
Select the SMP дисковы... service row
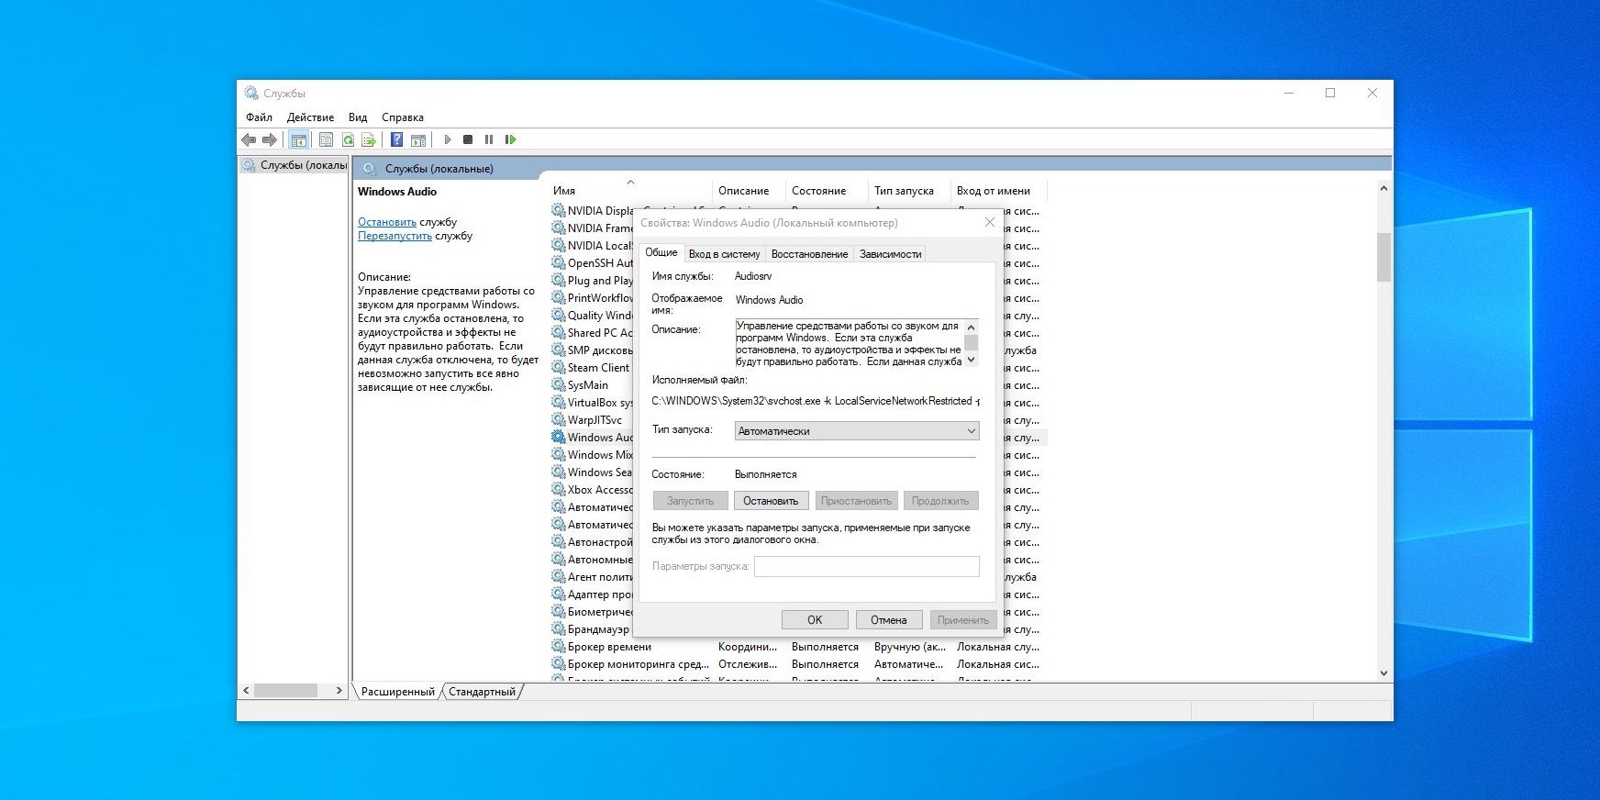[592, 350]
